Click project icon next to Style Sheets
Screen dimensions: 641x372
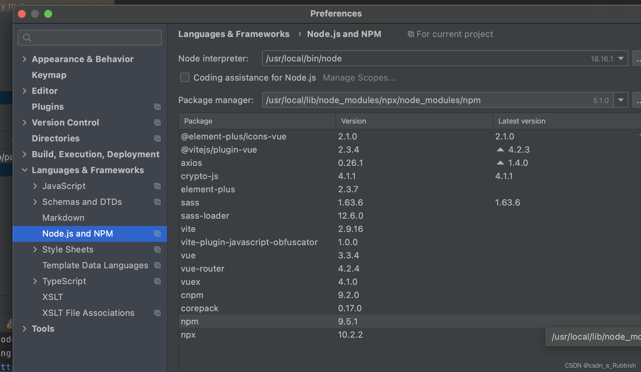coord(157,249)
